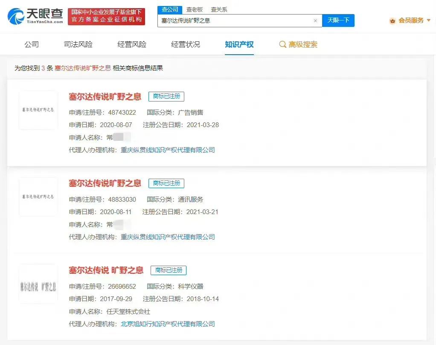This screenshot has height=345, width=436.
Task: Select the 查公司 search tab
Action: (x=170, y=10)
